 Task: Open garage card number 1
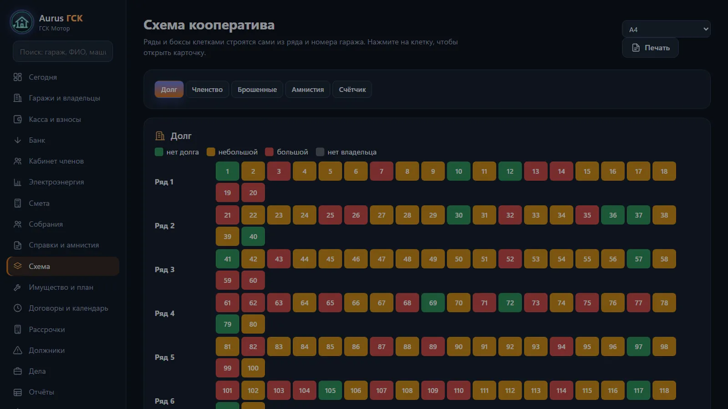pos(227,171)
